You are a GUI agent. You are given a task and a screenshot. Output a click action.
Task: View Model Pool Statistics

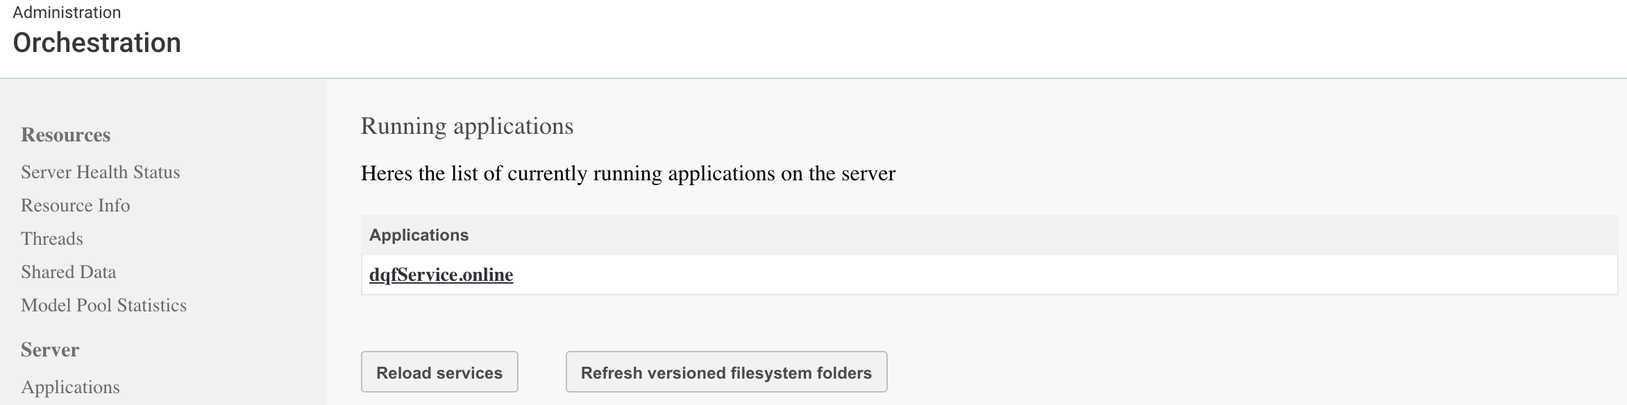point(104,305)
